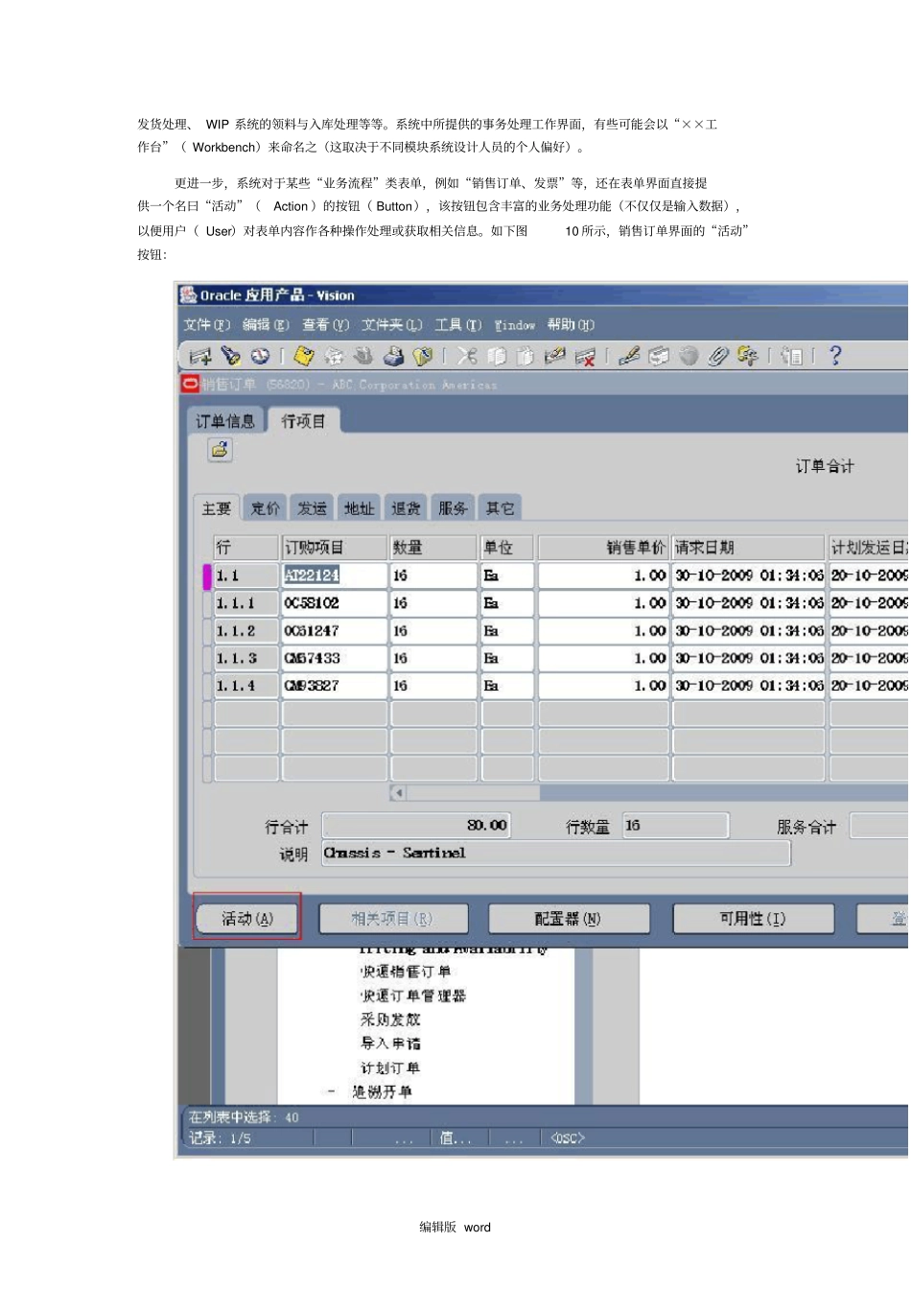This screenshot has height=1290, width=911.
Task: Click ordered item cell CM93327
Action: (334, 686)
